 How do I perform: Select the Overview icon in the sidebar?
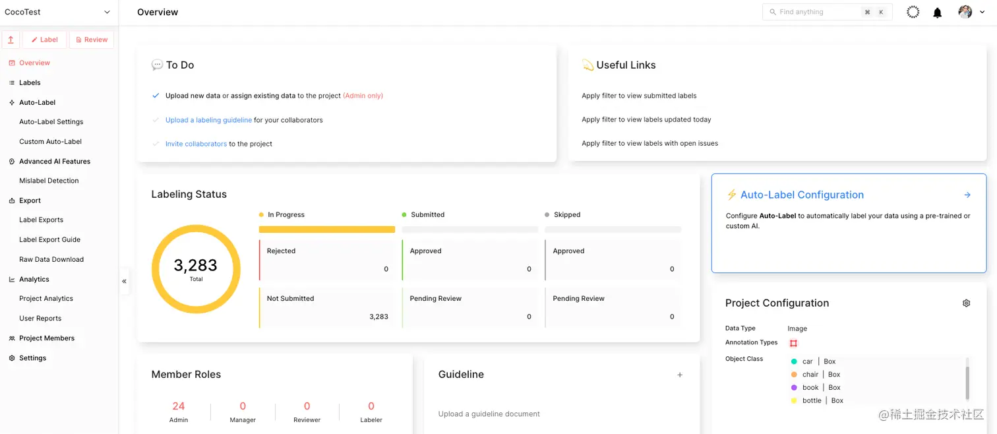point(11,63)
